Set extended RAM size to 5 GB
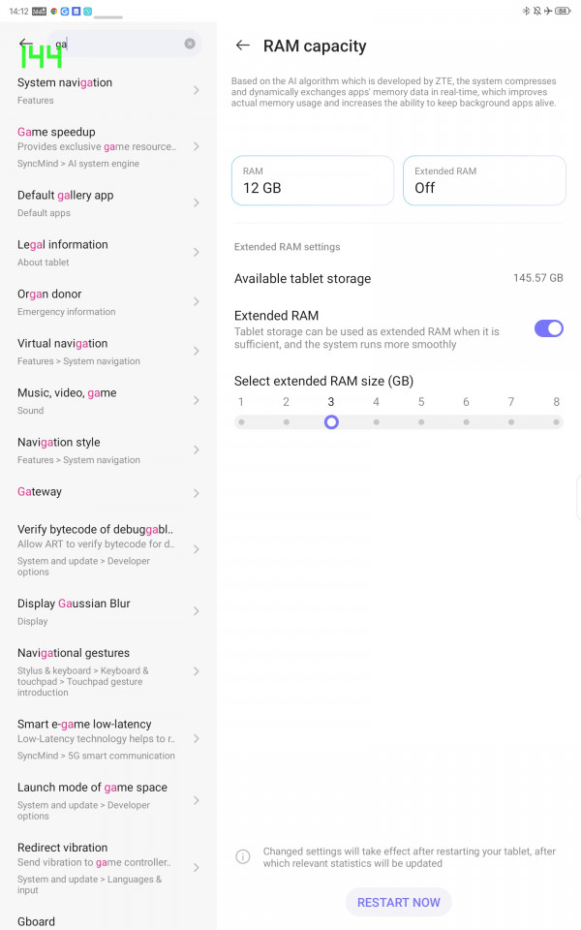 (x=421, y=422)
